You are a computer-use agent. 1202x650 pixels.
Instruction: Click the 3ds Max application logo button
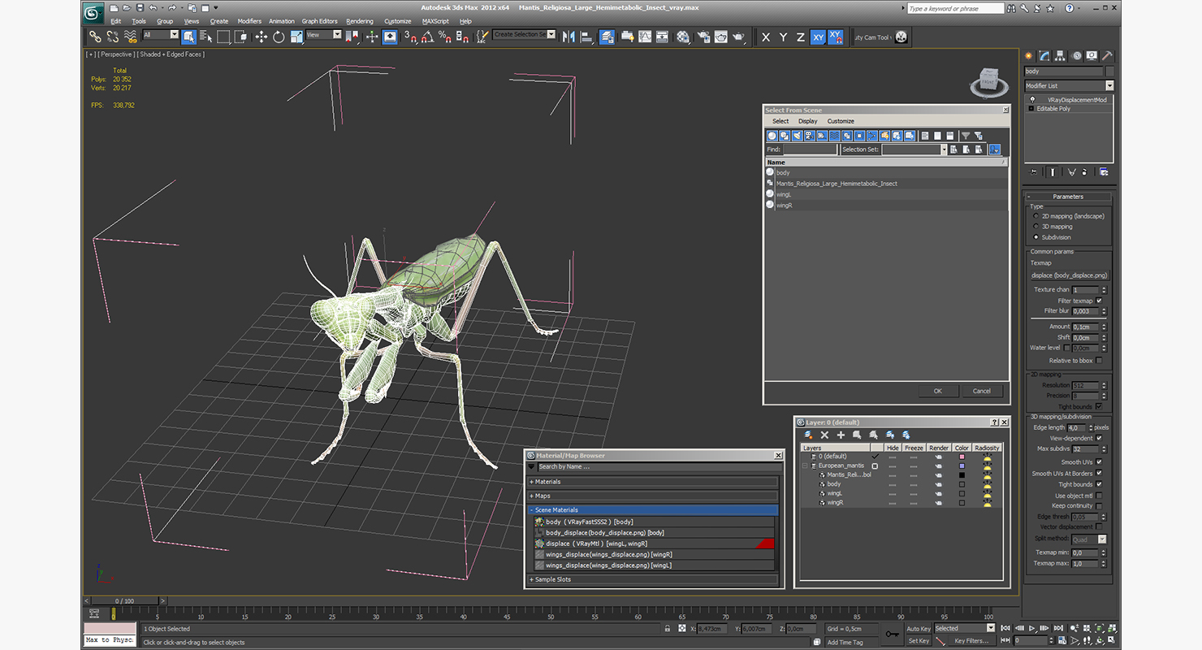click(x=93, y=13)
